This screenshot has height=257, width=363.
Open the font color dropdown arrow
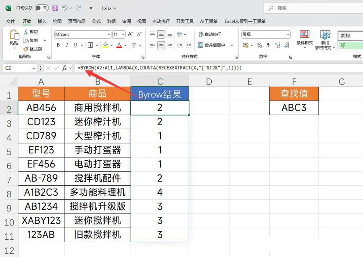[125, 45]
